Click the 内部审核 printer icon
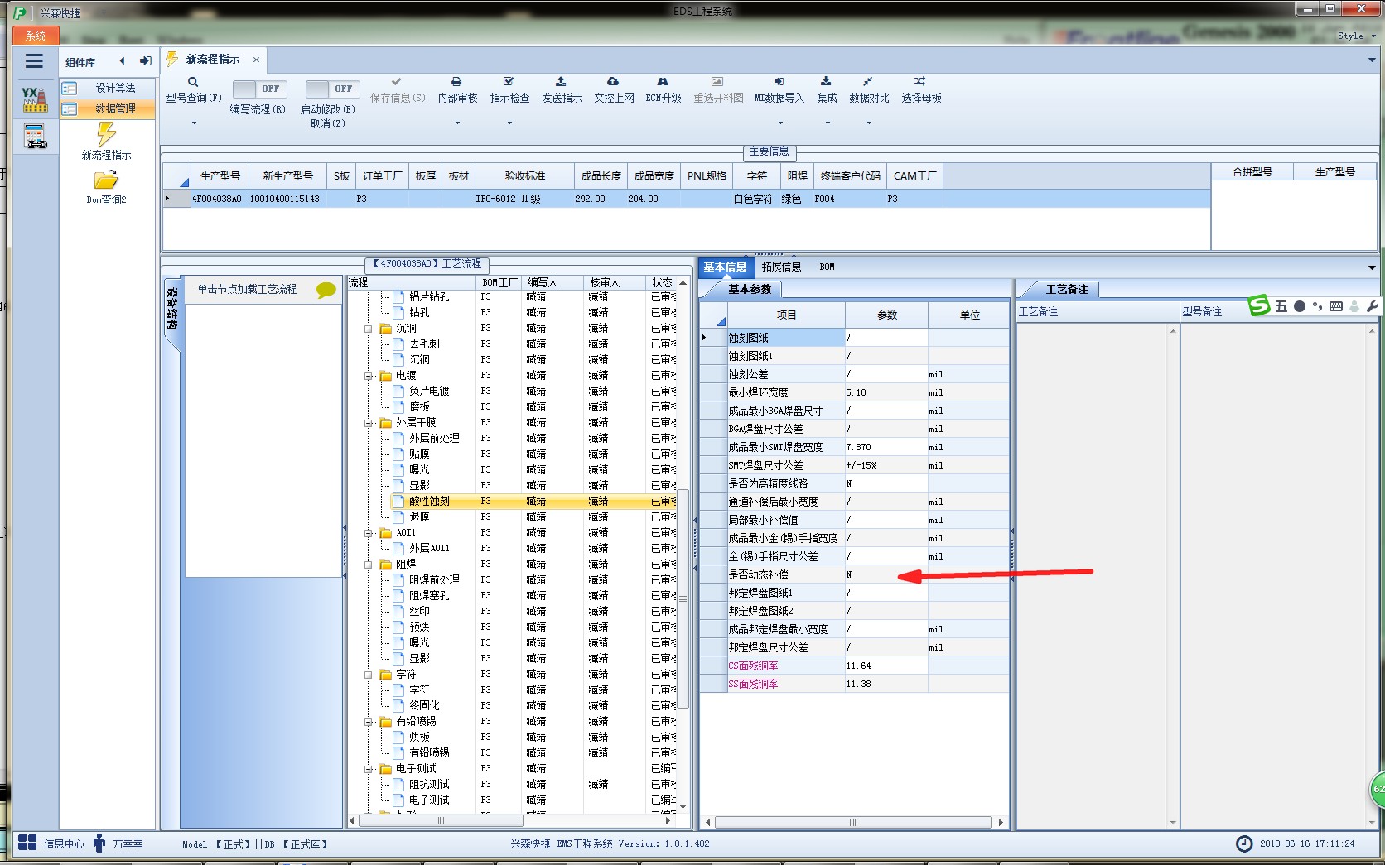 [456, 81]
